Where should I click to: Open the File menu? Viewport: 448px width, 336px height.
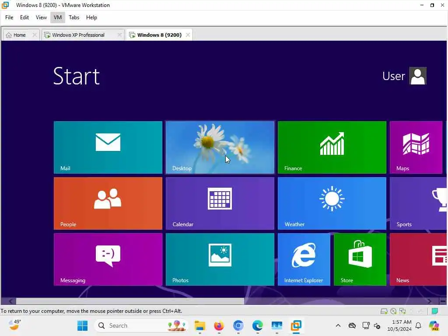coord(9,17)
